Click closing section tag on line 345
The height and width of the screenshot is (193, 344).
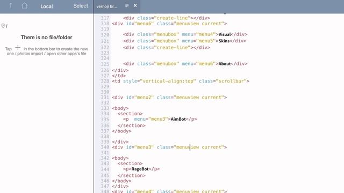tap(131, 175)
